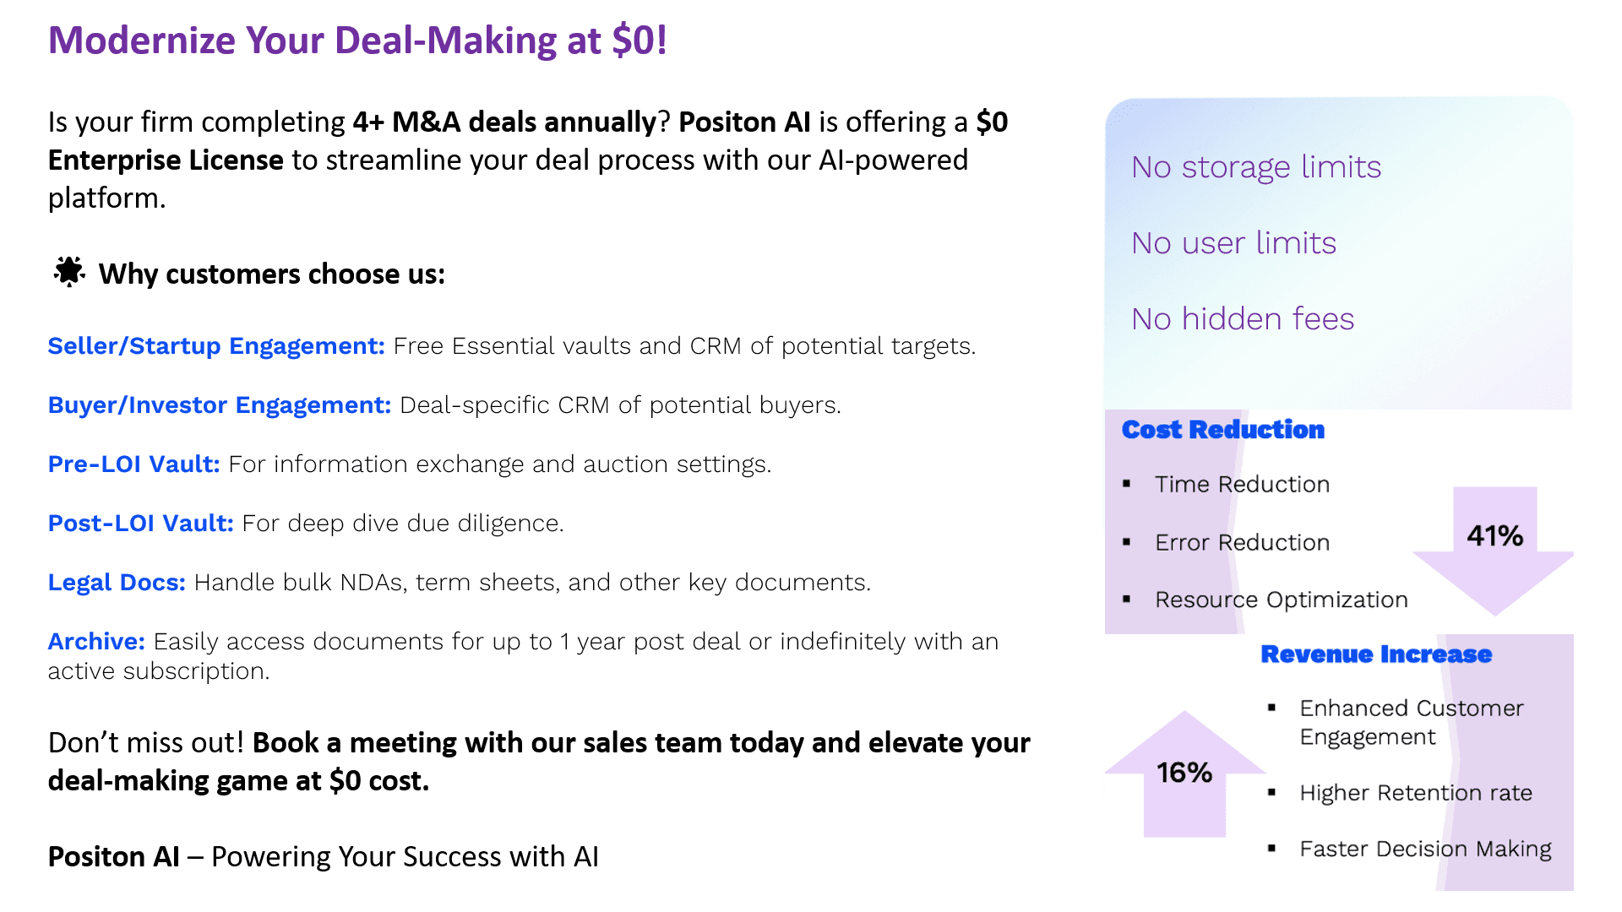Select the Time Reduction bullet
The width and height of the screenshot is (1622, 912).
pos(1242,485)
